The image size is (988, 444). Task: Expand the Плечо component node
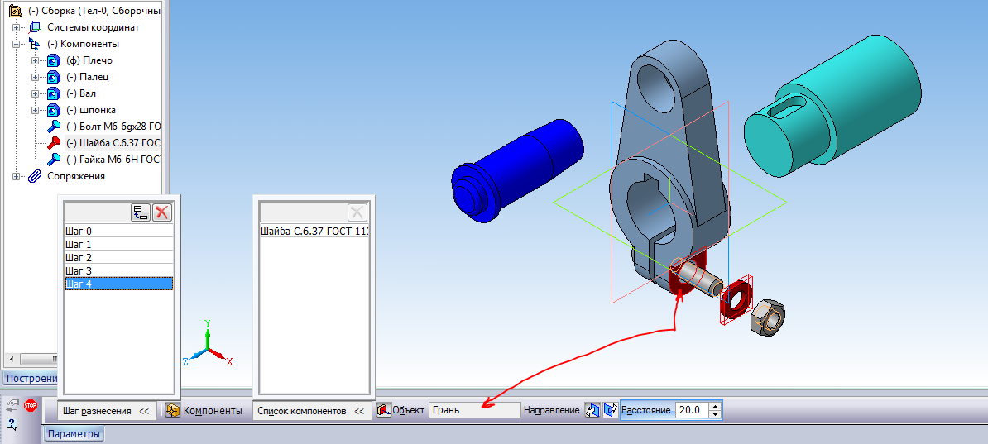click(x=34, y=60)
